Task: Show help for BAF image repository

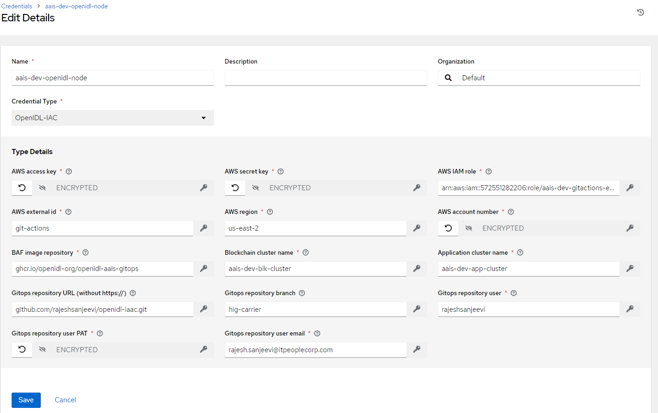Action: pyautogui.click(x=85, y=253)
